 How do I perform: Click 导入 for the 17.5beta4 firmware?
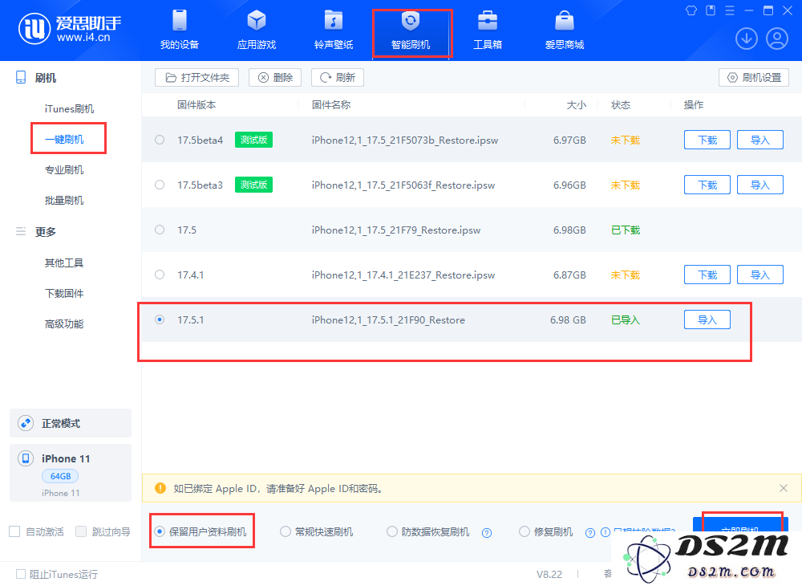click(x=760, y=140)
